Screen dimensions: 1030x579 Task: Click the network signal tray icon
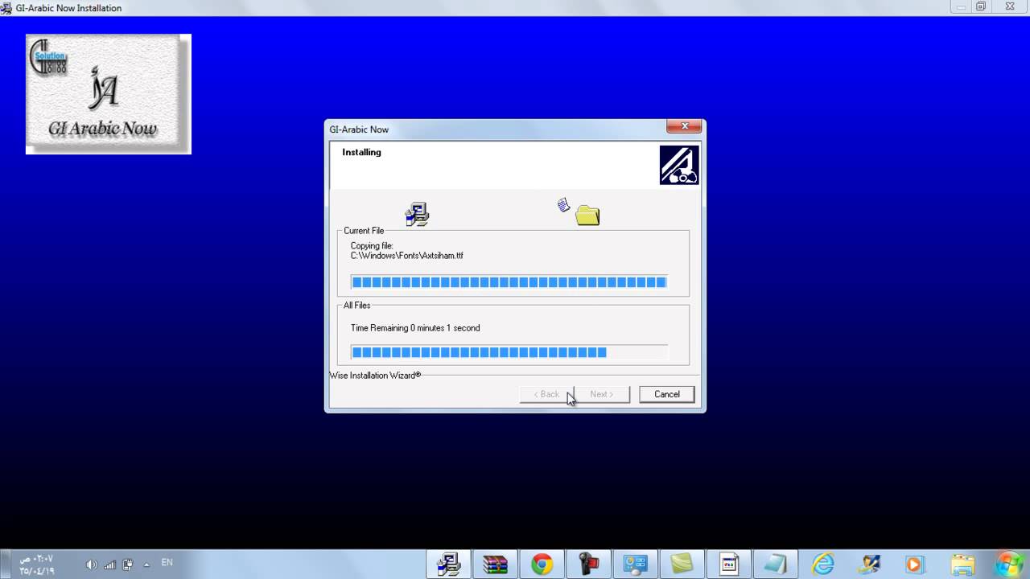(x=109, y=565)
